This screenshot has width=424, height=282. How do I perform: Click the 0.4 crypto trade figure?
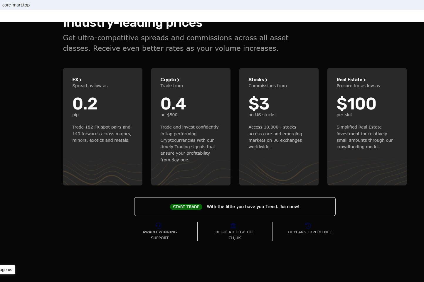pos(173,104)
